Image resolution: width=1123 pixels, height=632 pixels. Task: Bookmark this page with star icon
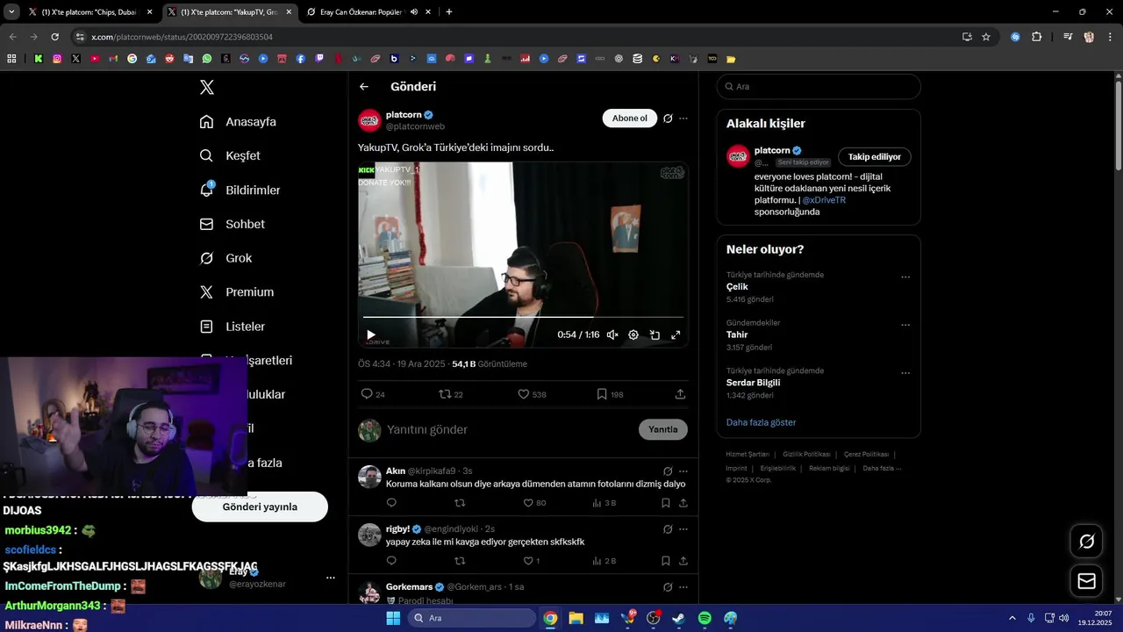point(986,37)
